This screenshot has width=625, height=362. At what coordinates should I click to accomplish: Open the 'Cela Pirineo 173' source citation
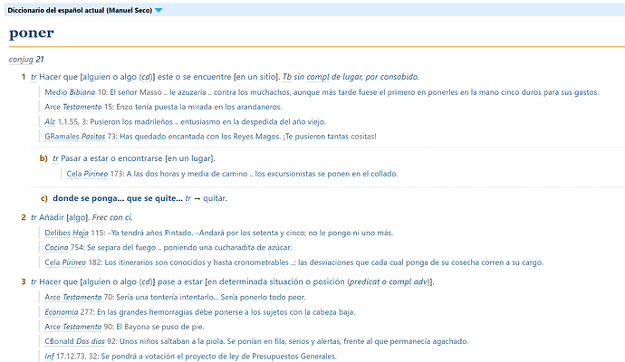click(95, 174)
